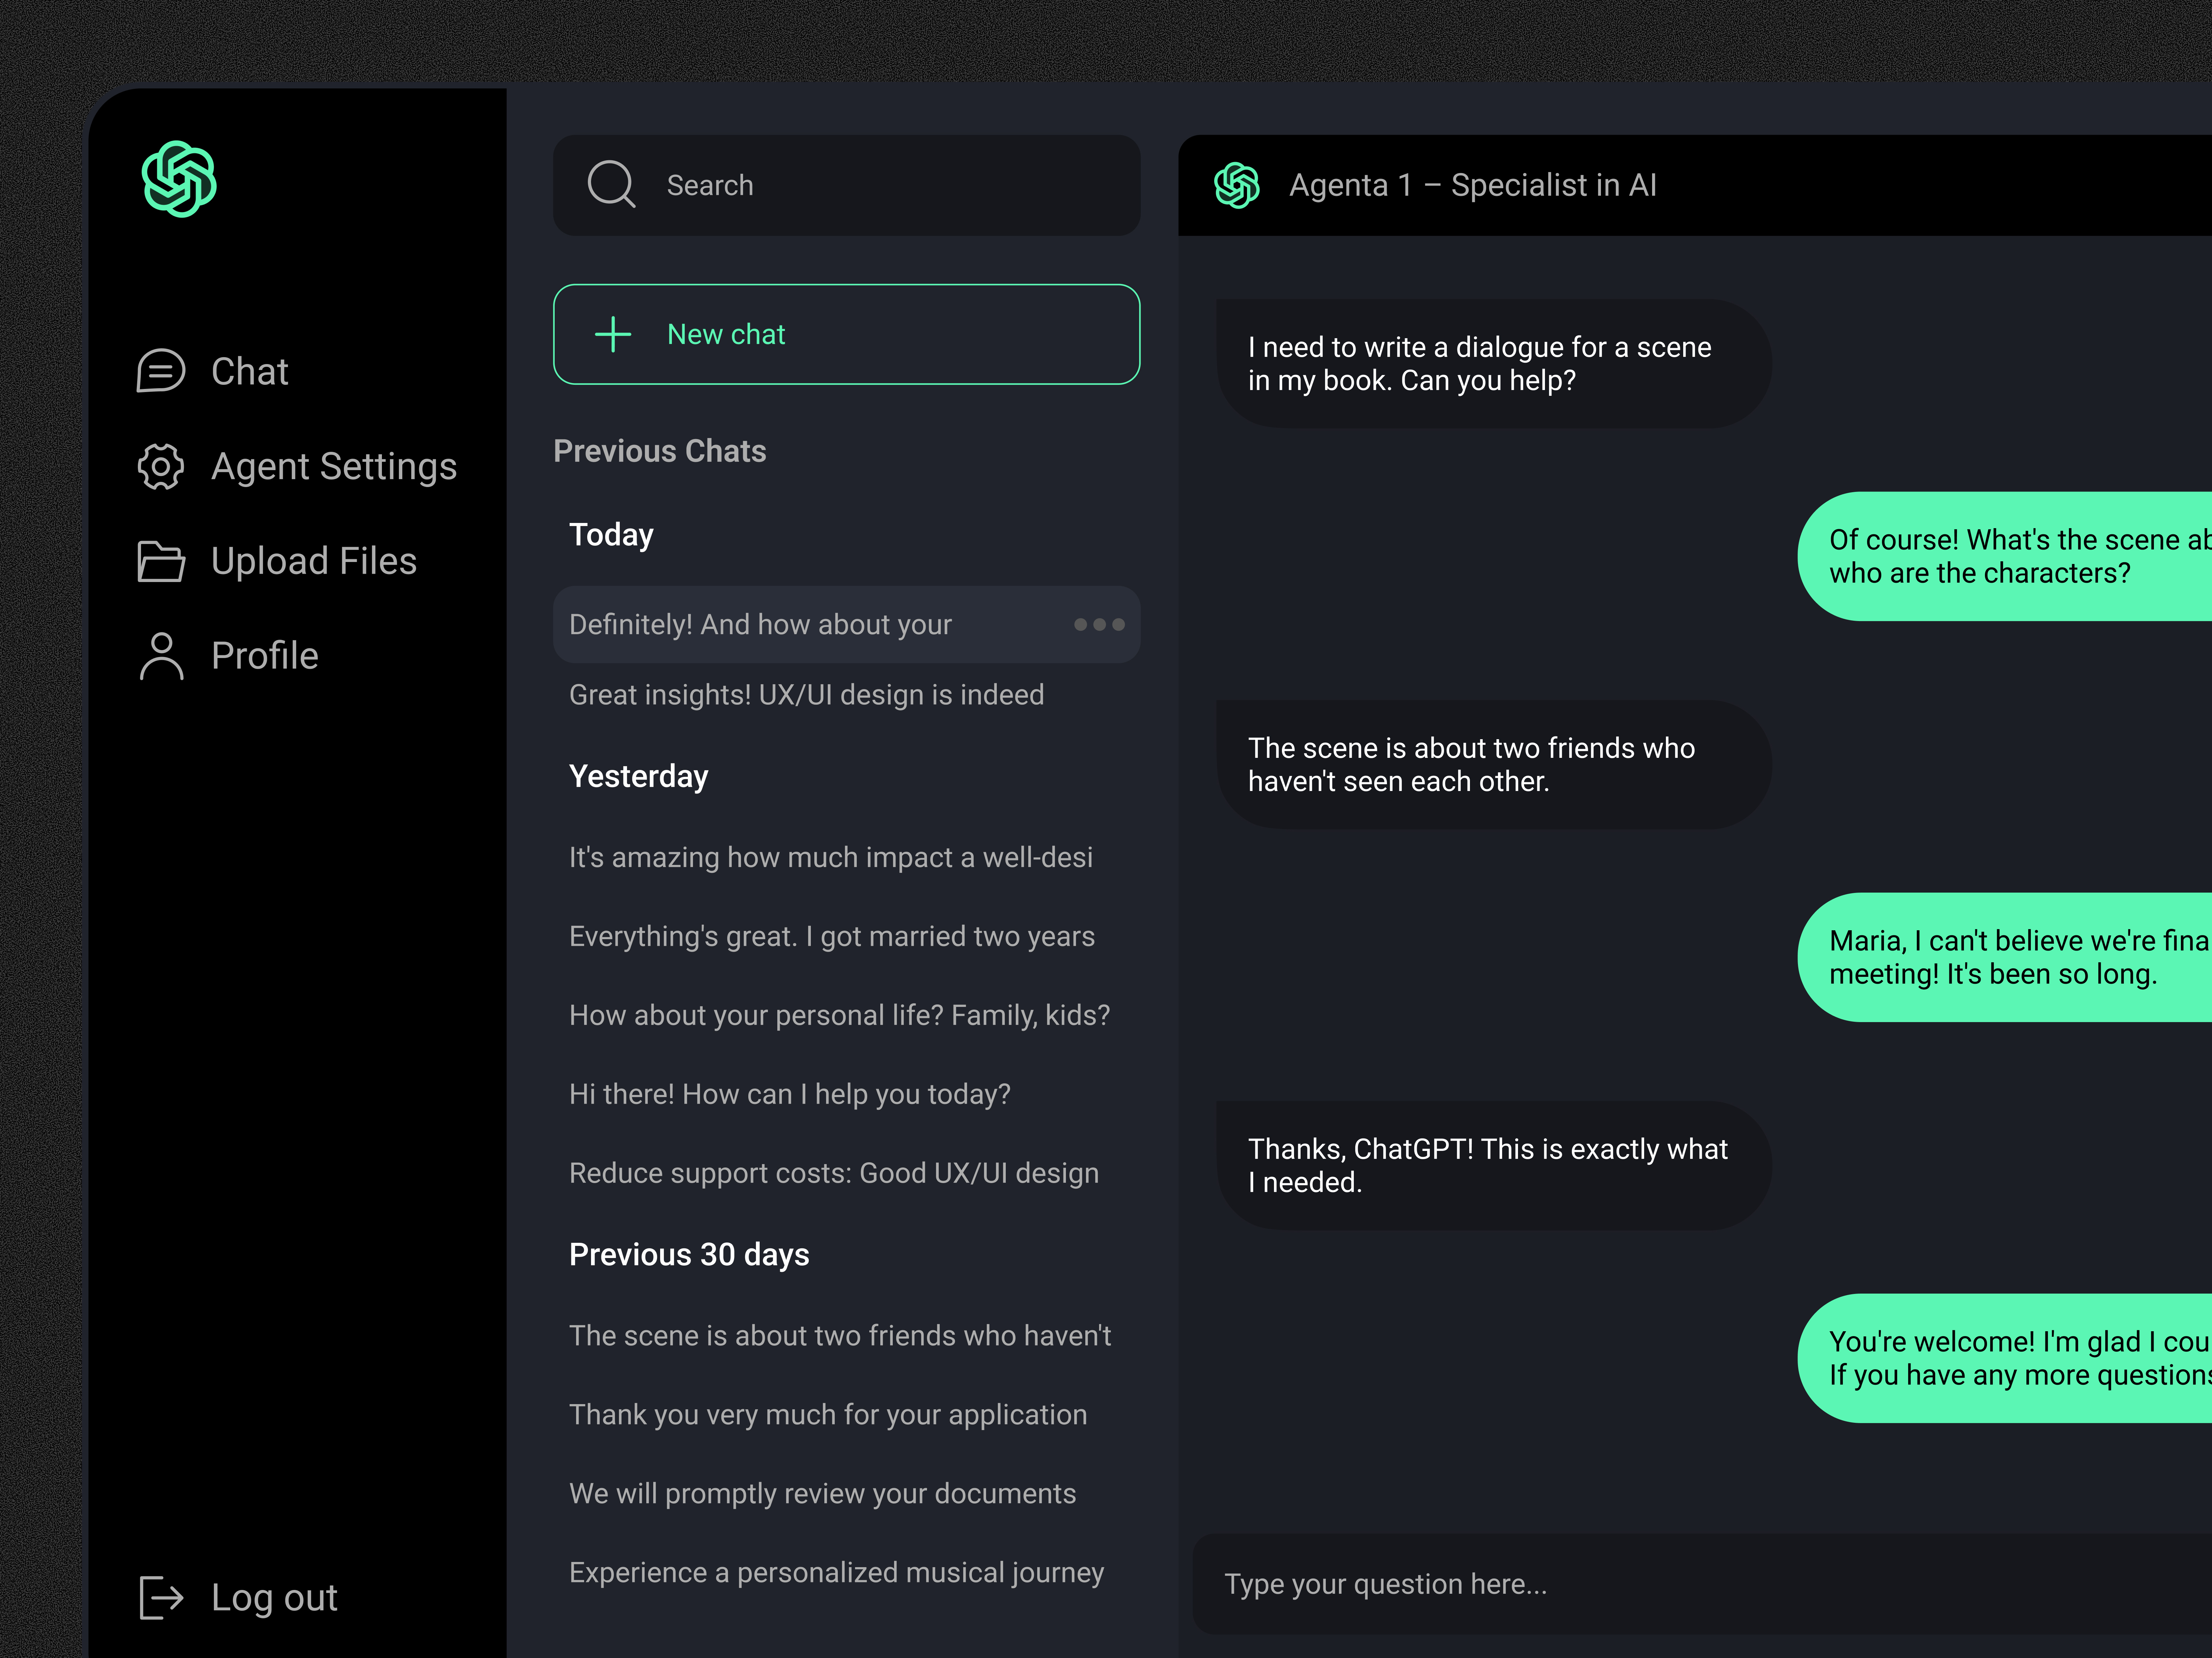Image resolution: width=2212 pixels, height=1658 pixels.
Task: Focus the Search input field
Action: [847, 185]
